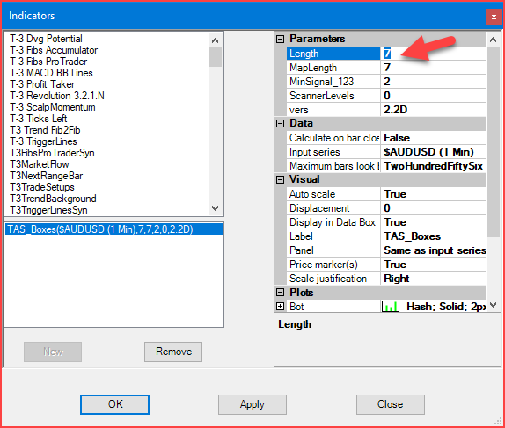505x428 pixels.
Task: Select T3TrendBackground indicator
Action: point(53,199)
